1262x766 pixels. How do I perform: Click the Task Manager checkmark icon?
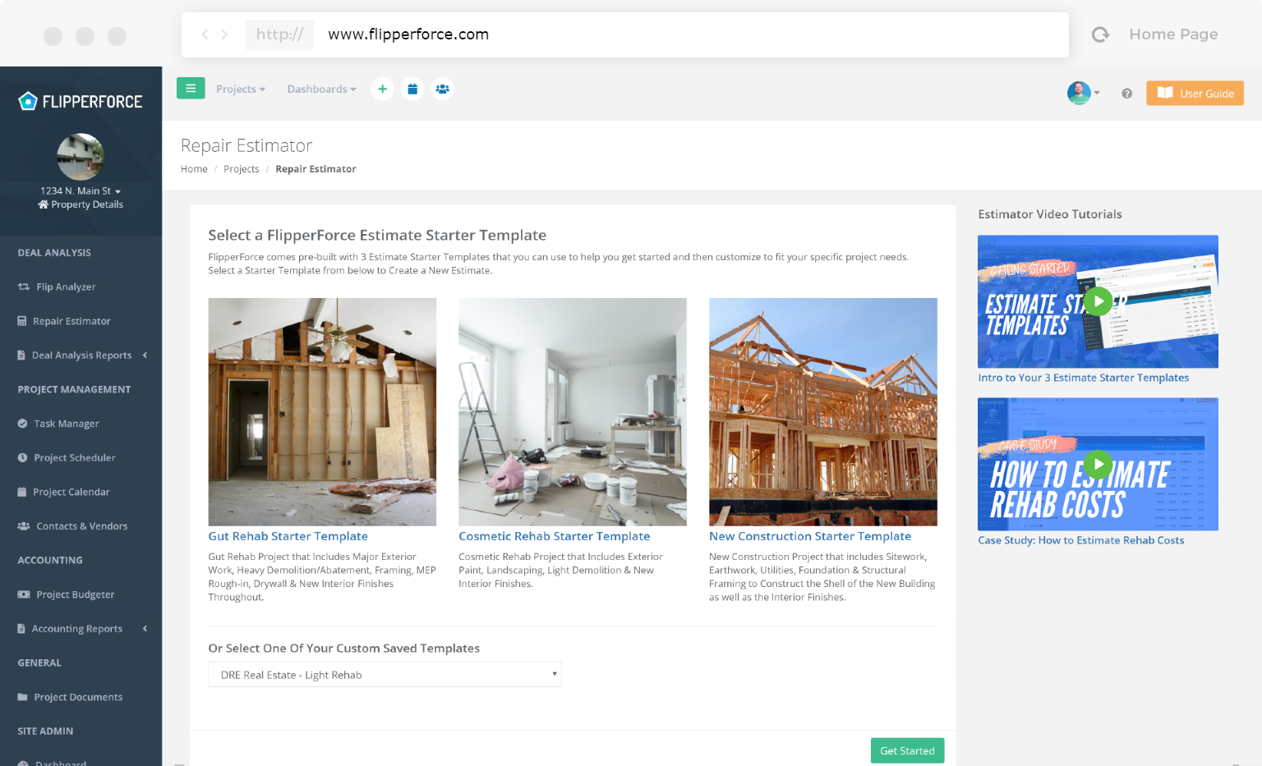[23, 424]
